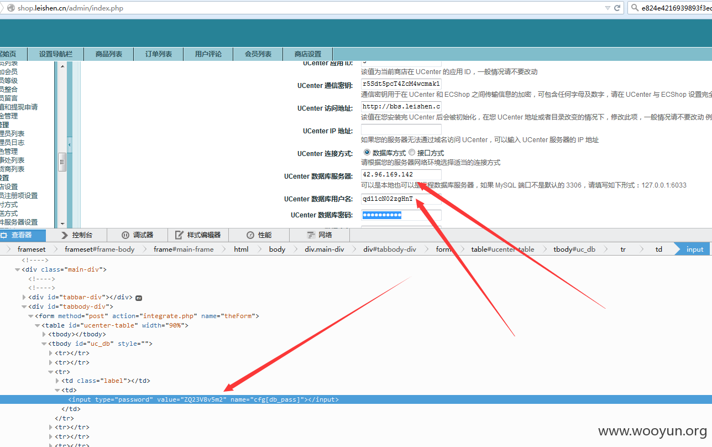The image size is (712, 447).
Task: Click the tbody#uc_db breadcrumb
Action: click(x=574, y=250)
